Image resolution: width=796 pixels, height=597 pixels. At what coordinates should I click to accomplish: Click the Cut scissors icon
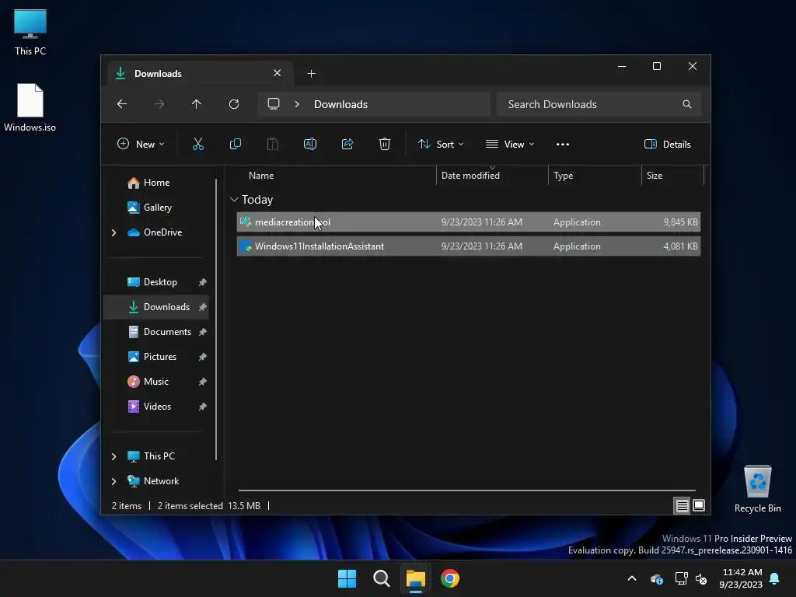point(198,144)
